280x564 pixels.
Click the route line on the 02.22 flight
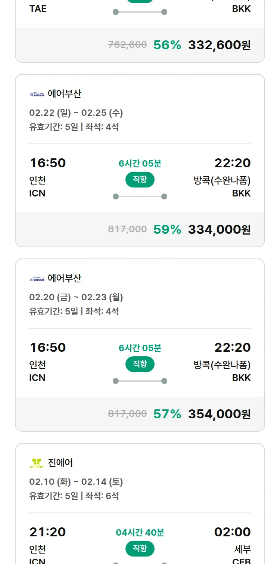coord(140,196)
